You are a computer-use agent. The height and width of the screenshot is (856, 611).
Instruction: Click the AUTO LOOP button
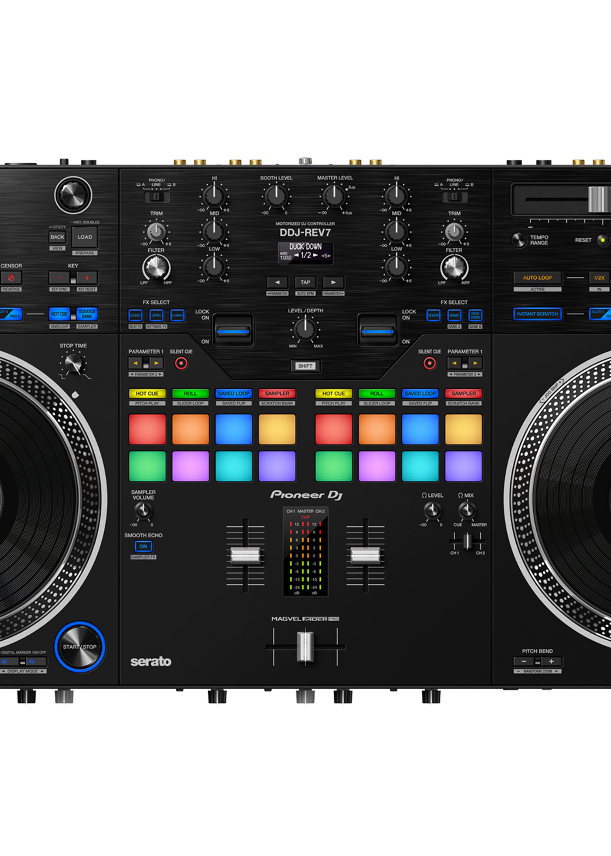537,278
